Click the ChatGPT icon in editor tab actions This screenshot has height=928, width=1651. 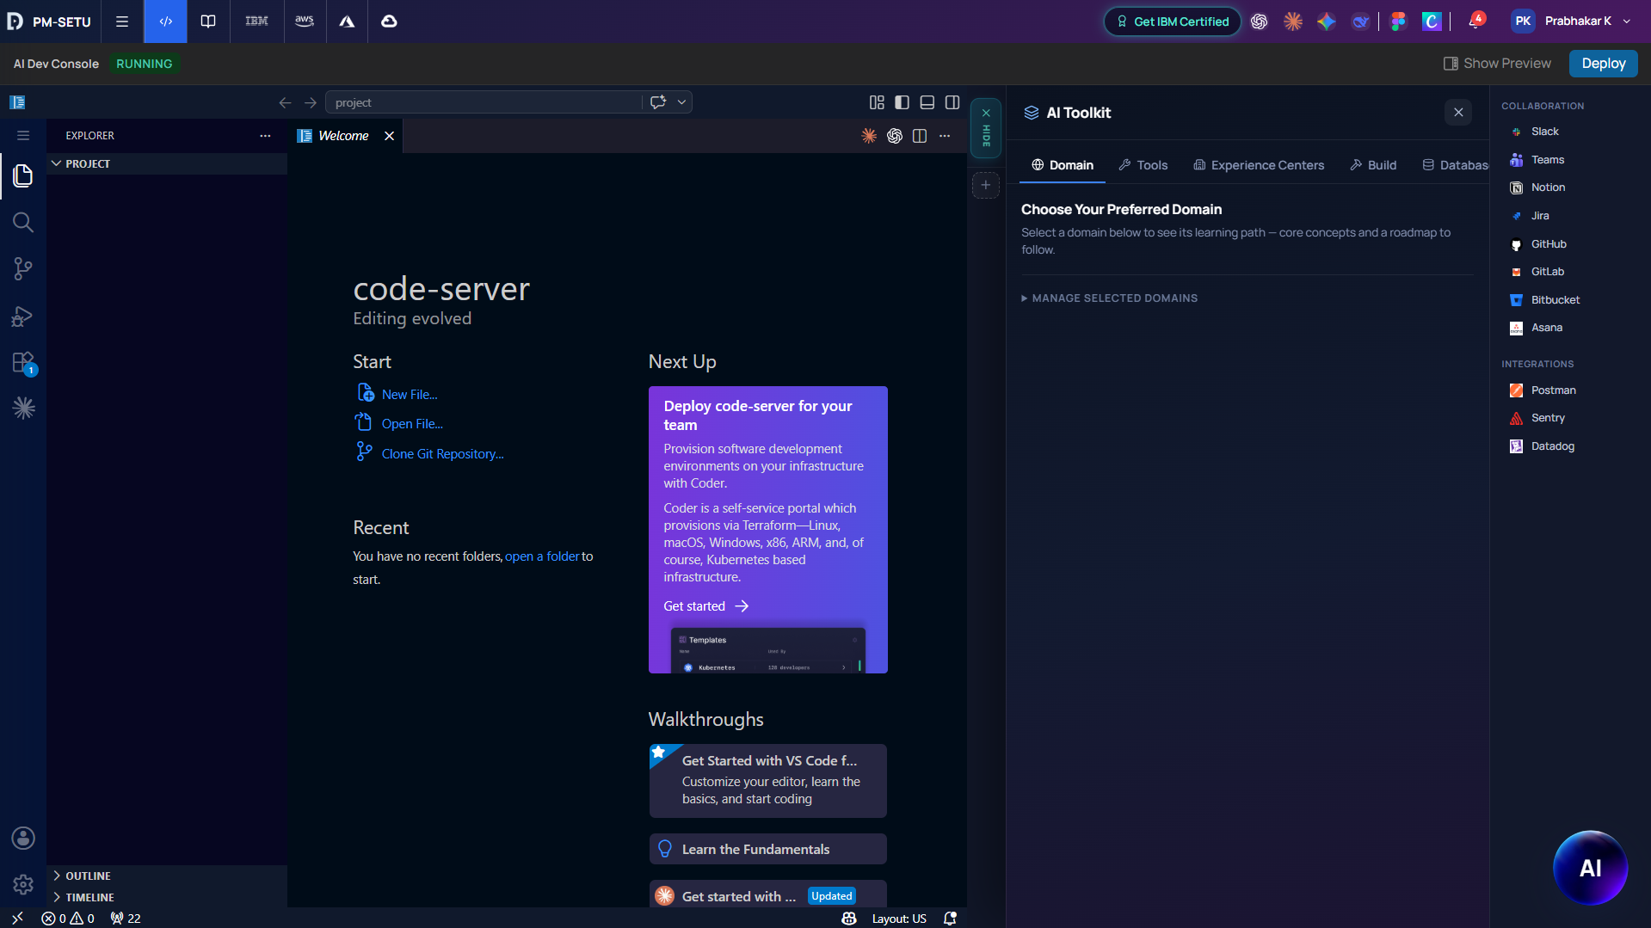pos(895,136)
